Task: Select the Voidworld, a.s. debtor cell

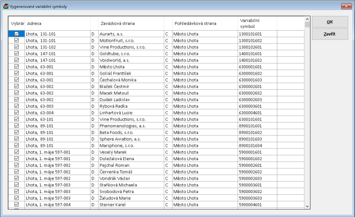Action: pos(130,60)
